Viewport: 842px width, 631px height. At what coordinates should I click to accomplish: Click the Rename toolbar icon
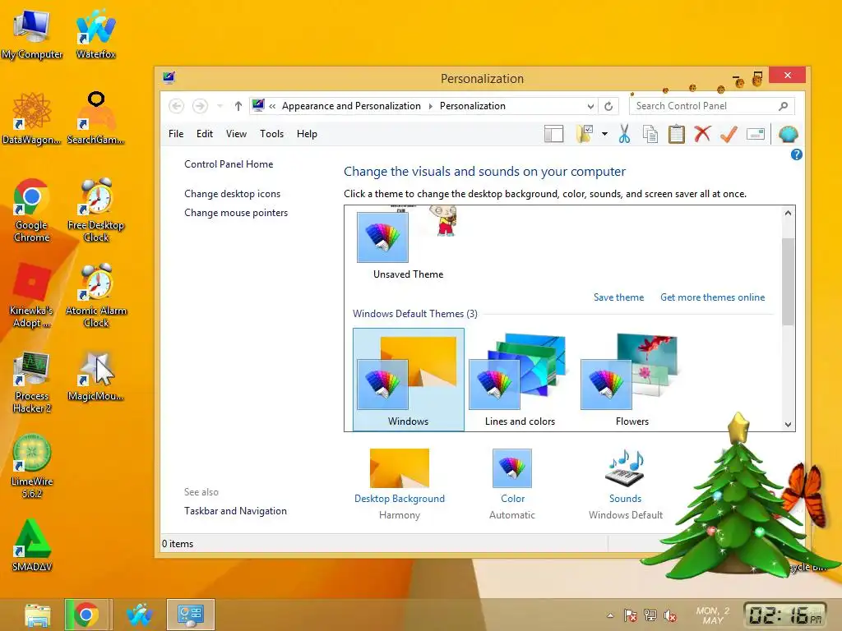(756, 134)
